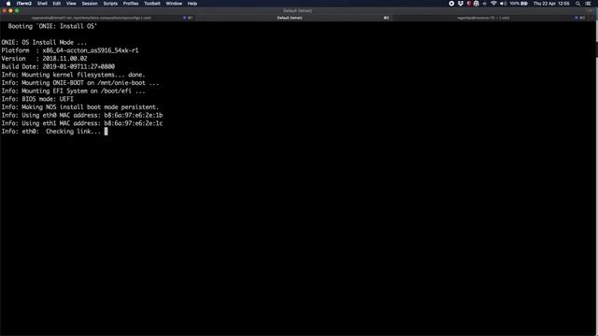Click the arch-shaped menu bar icon
This screenshot has width=598, height=336.
[477, 4]
